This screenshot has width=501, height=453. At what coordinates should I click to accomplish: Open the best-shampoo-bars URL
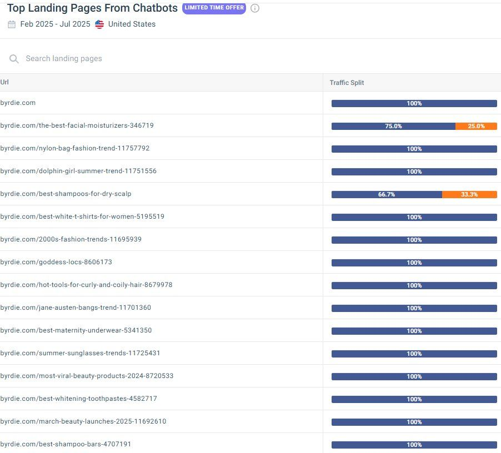(66, 444)
